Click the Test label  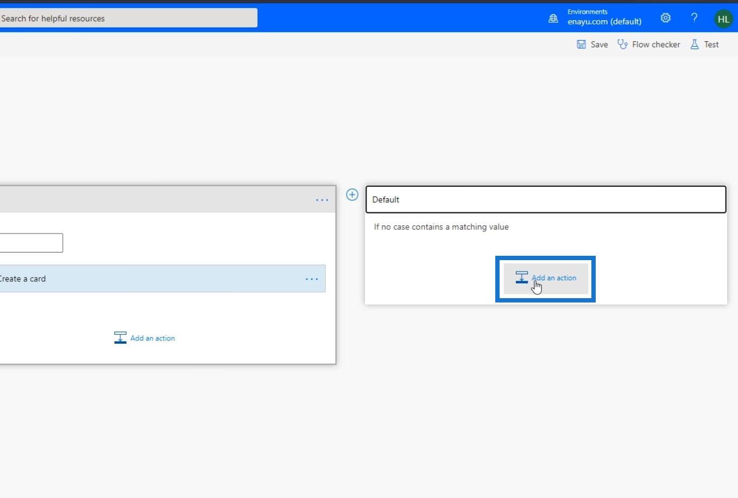click(x=711, y=45)
